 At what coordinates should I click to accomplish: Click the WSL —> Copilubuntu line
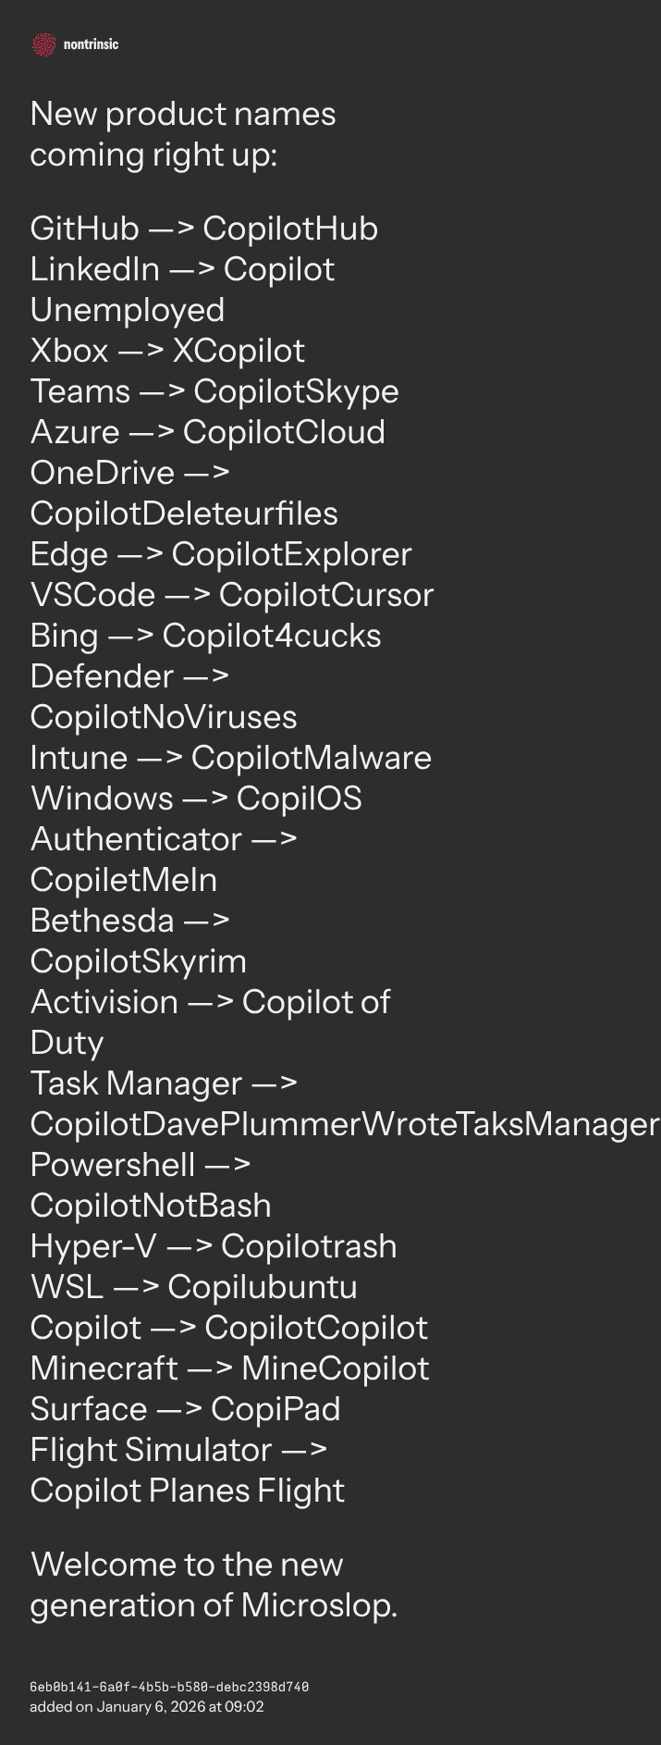click(x=193, y=1287)
